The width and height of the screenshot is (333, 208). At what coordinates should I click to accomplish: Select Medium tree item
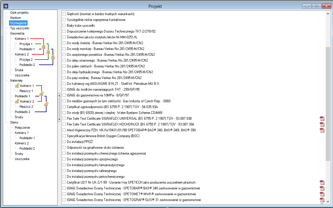click(x=15, y=18)
